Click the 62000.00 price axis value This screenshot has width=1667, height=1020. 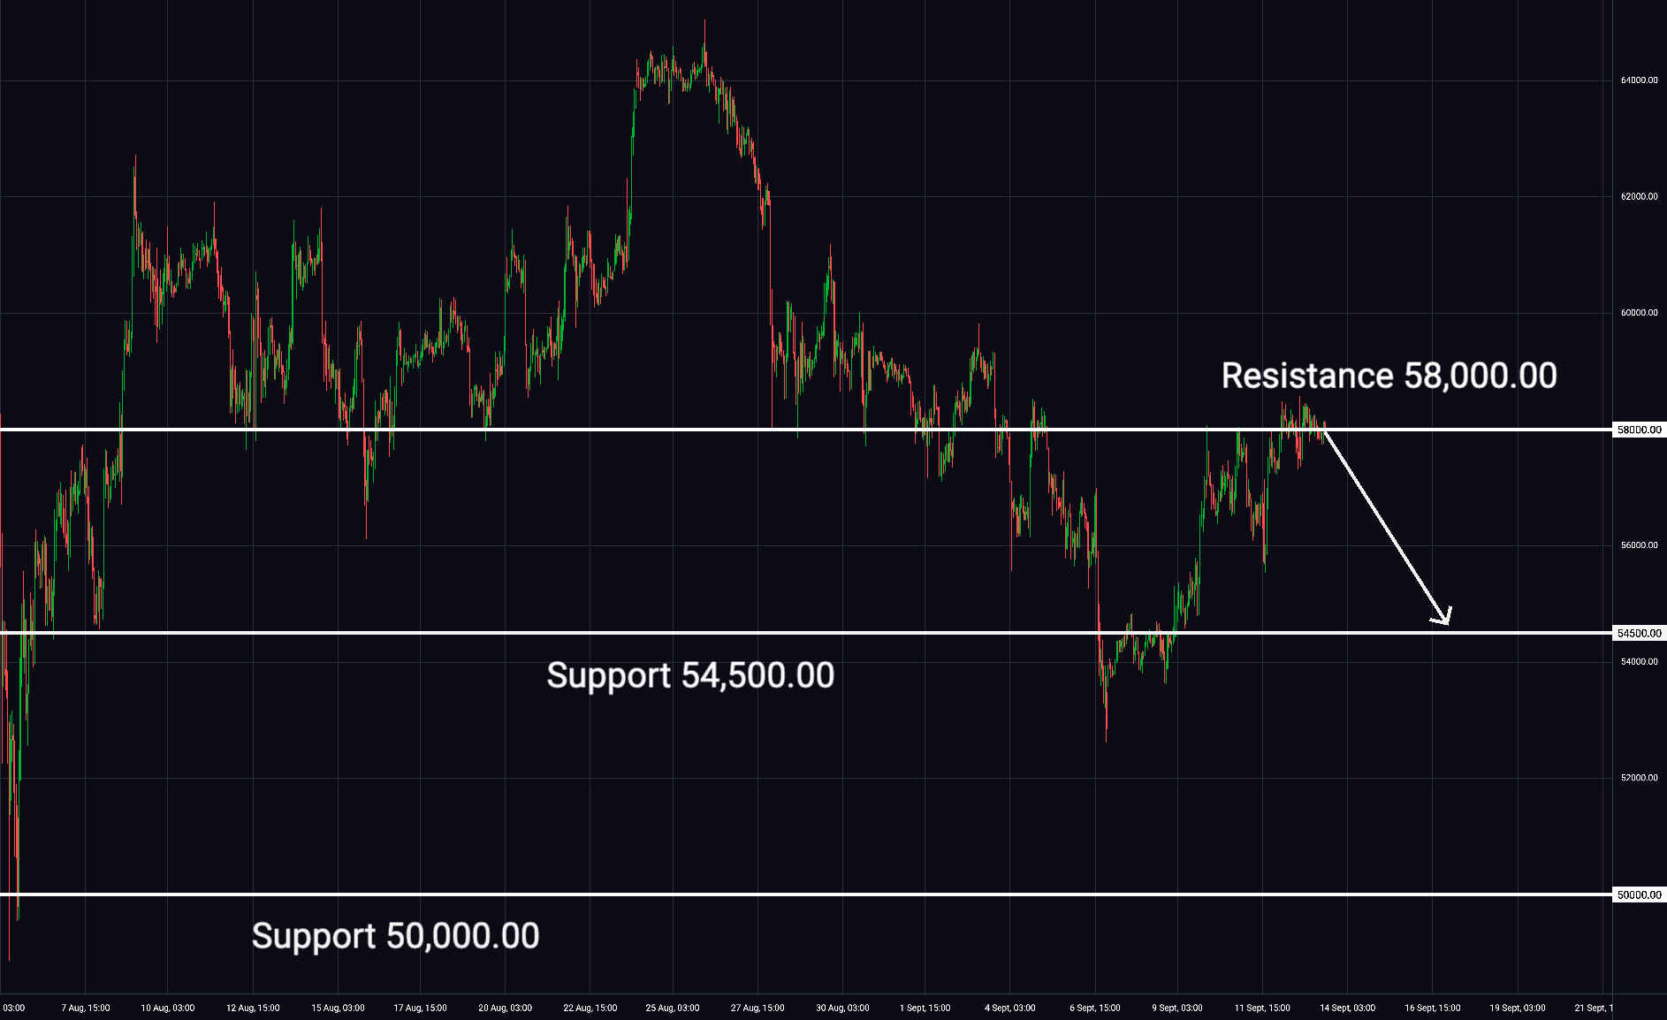tap(1639, 196)
